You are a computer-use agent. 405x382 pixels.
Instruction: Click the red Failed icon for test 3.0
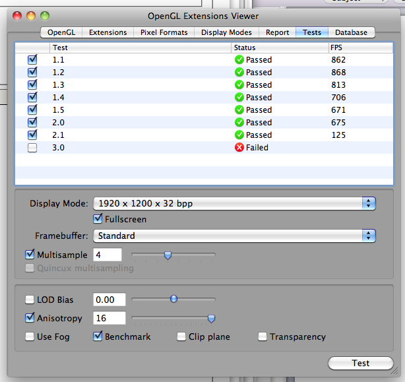coord(239,148)
